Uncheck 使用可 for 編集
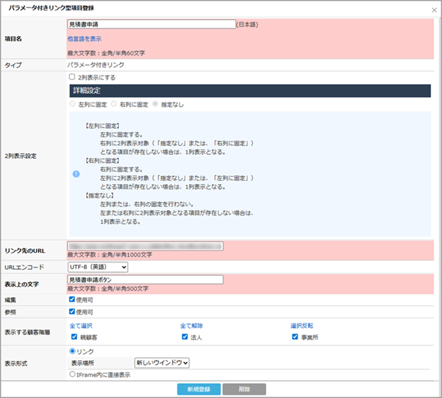The image size is (442, 398). [x=71, y=299]
